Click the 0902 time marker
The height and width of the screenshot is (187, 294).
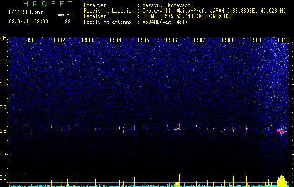click(59, 40)
